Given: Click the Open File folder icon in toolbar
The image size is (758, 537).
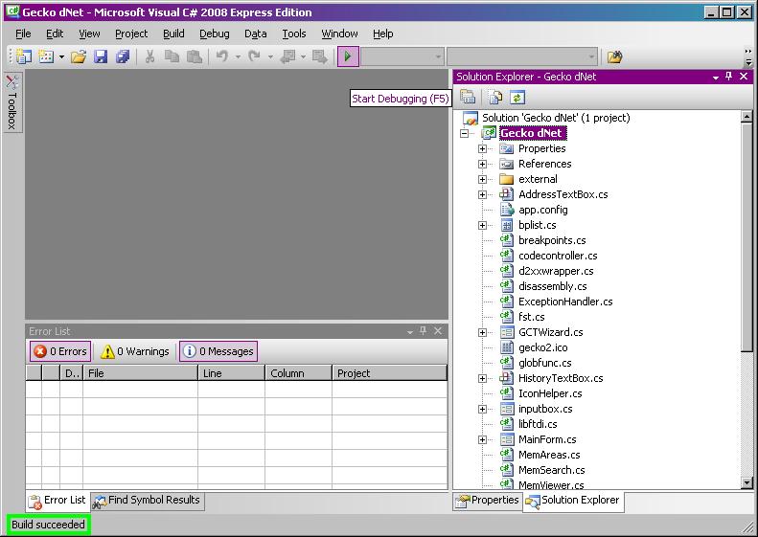Looking at the screenshot, I should tap(79, 57).
